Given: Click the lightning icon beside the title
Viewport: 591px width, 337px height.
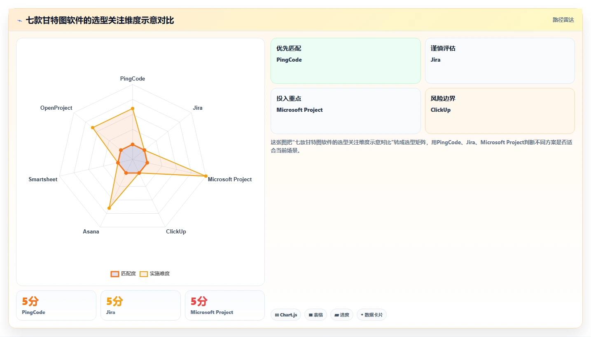Looking at the screenshot, I should coord(19,21).
